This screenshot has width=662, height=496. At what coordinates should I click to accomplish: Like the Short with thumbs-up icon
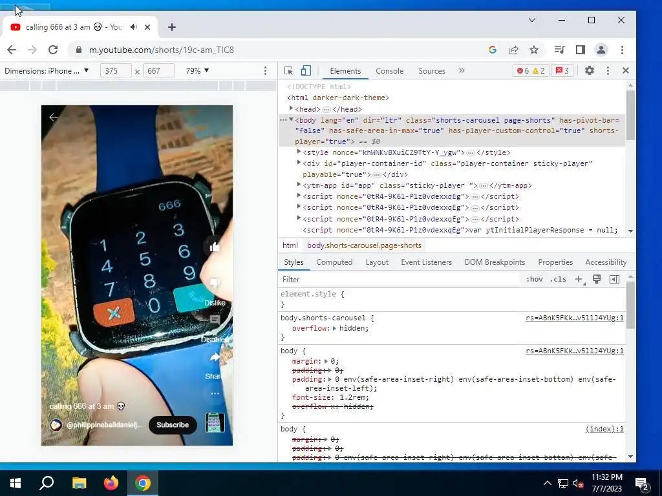click(x=215, y=247)
